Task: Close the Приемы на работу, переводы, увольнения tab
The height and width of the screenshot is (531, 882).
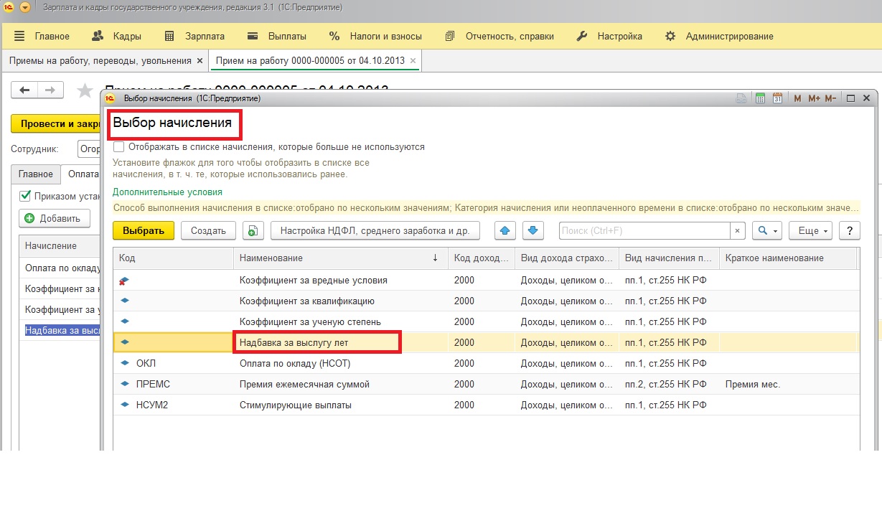Action: tap(200, 61)
